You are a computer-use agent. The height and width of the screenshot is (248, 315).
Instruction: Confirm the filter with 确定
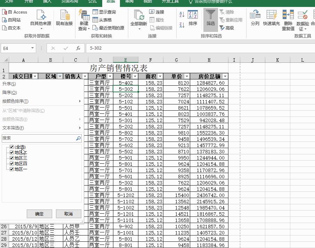pos(39,214)
